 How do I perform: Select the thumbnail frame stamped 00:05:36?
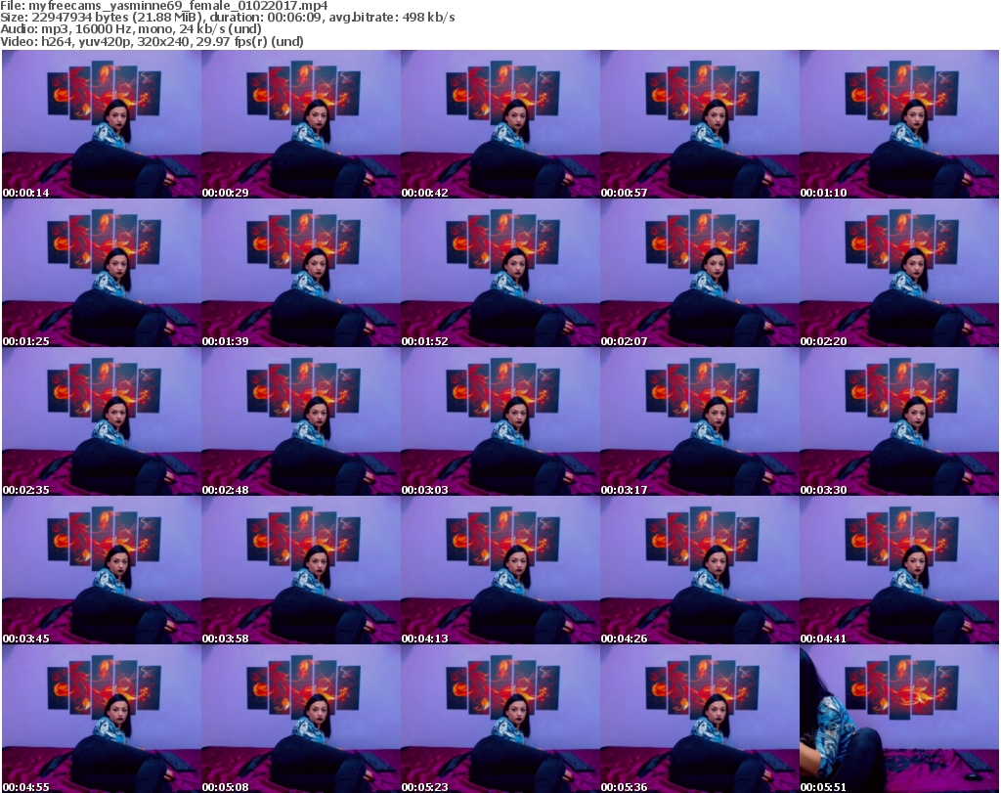pyautogui.click(x=700, y=719)
